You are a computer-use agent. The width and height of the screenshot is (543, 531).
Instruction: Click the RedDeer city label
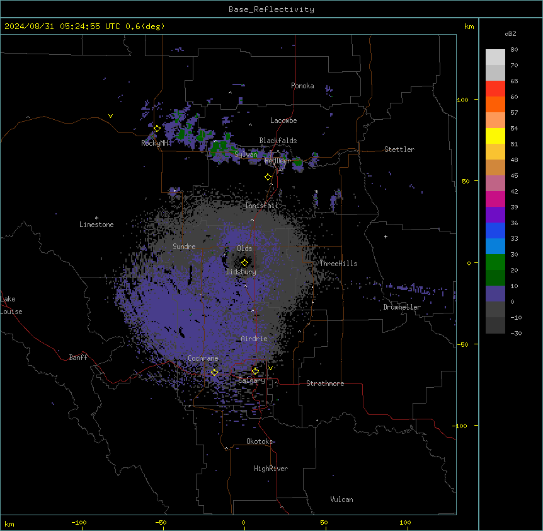pyautogui.click(x=278, y=161)
